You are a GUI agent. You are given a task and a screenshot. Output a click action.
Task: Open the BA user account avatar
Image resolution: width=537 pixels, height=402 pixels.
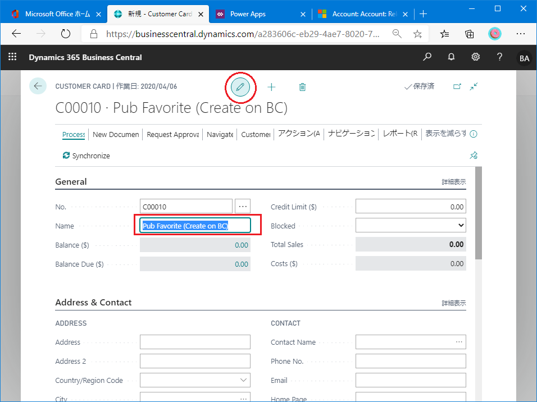[524, 58]
